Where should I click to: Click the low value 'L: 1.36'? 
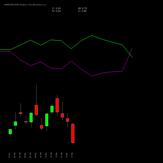pos(82,11)
